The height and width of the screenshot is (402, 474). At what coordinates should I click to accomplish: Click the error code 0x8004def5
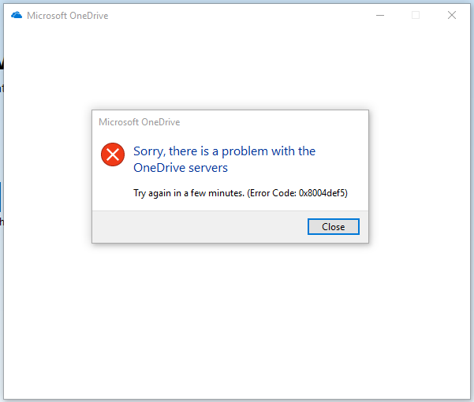coord(323,193)
